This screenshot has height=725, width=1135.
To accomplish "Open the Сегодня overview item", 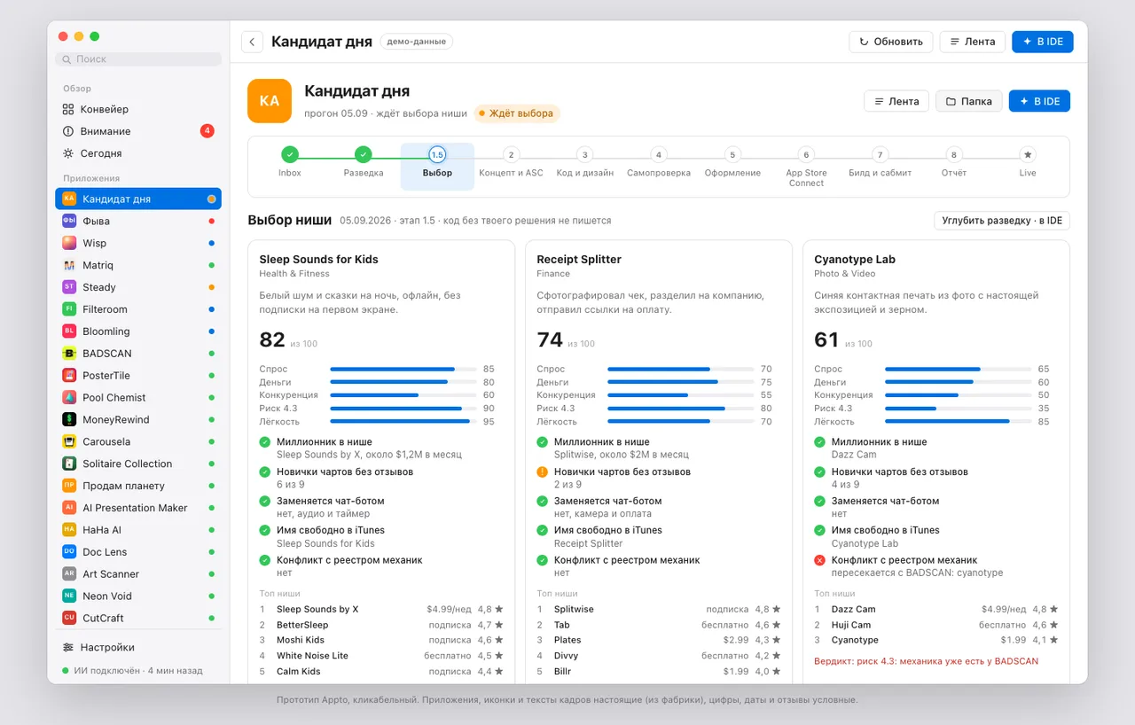I will 138,153.
